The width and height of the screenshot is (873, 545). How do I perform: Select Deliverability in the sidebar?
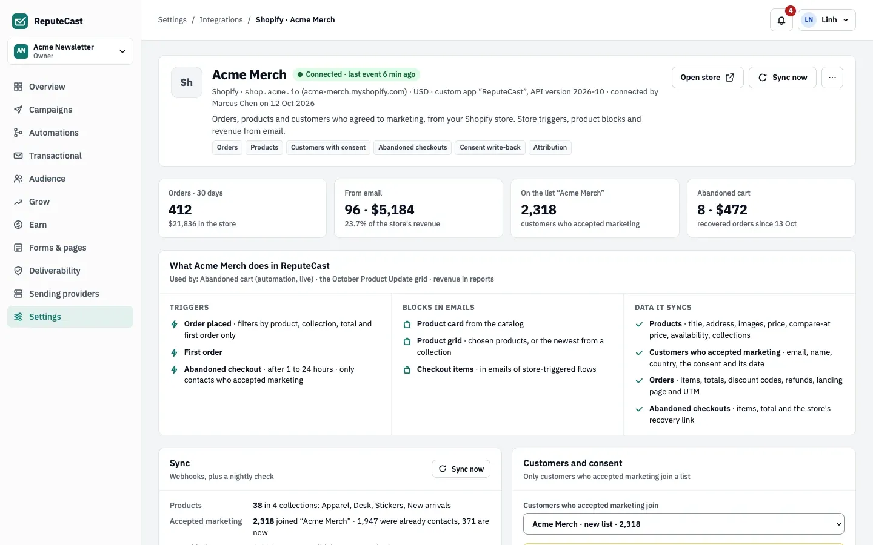coord(70,271)
